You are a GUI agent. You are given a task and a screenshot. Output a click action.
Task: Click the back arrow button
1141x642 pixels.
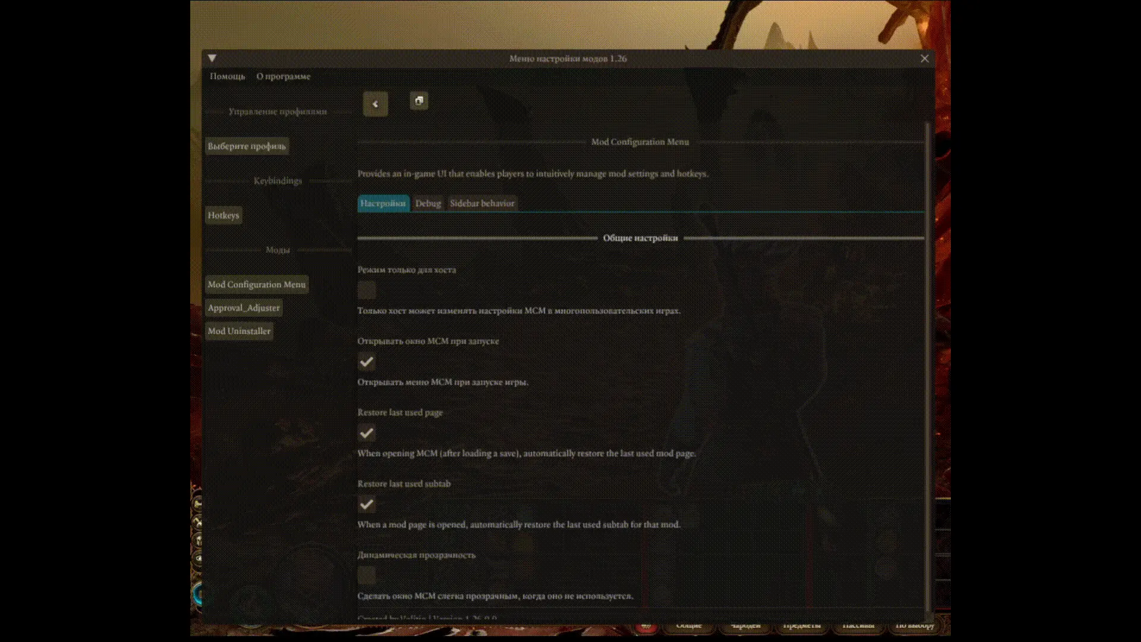[x=375, y=104]
